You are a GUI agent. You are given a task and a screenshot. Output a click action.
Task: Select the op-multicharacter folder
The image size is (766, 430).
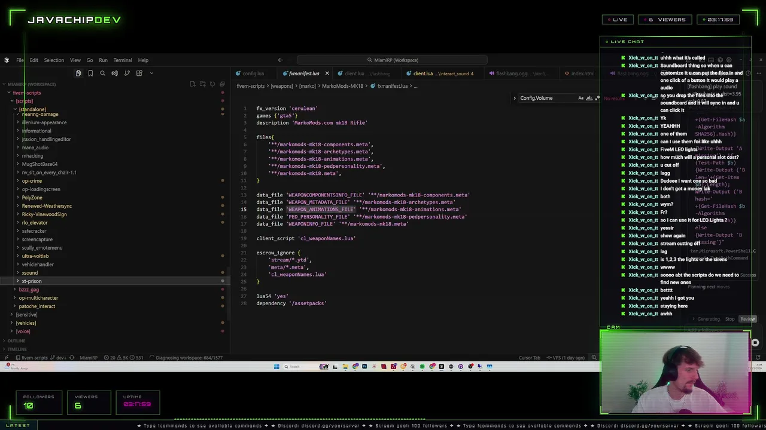38,298
